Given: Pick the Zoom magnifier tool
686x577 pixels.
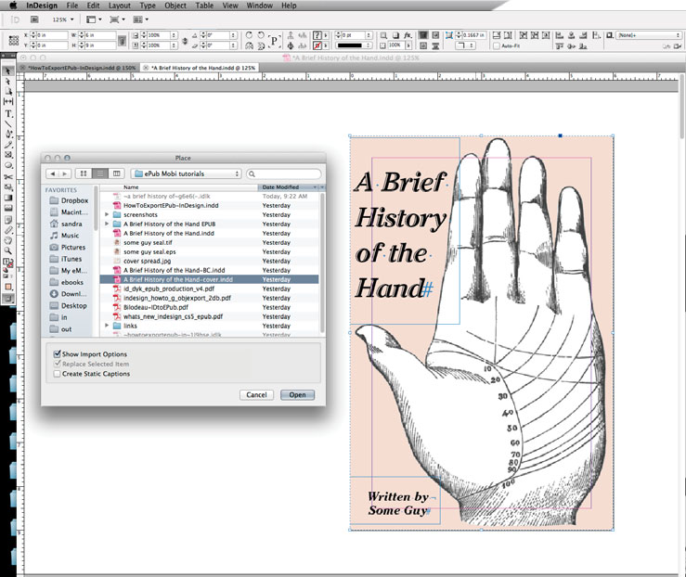Looking at the screenshot, I should tap(8, 250).
